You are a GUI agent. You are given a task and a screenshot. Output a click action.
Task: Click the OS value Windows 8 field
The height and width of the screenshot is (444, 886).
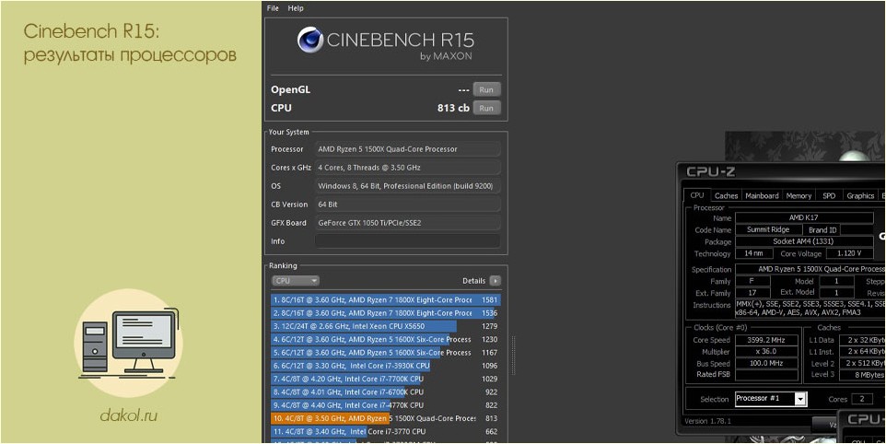click(407, 186)
